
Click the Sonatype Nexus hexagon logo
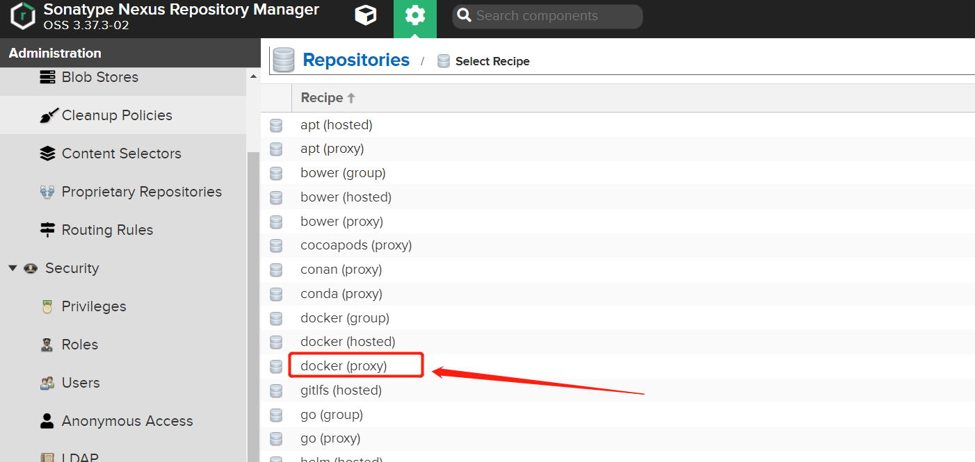tap(23, 16)
